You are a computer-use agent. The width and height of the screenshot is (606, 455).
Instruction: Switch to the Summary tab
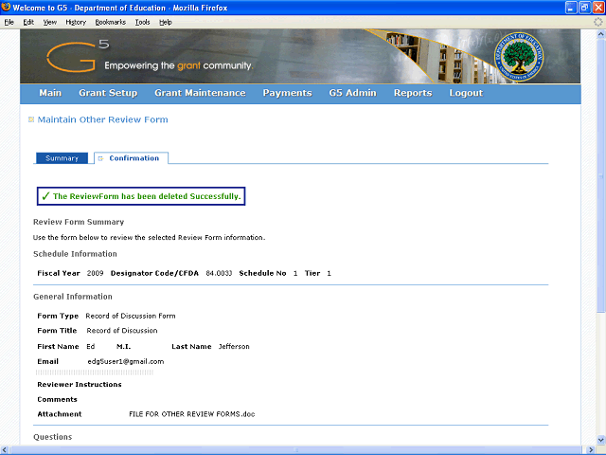click(x=62, y=158)
